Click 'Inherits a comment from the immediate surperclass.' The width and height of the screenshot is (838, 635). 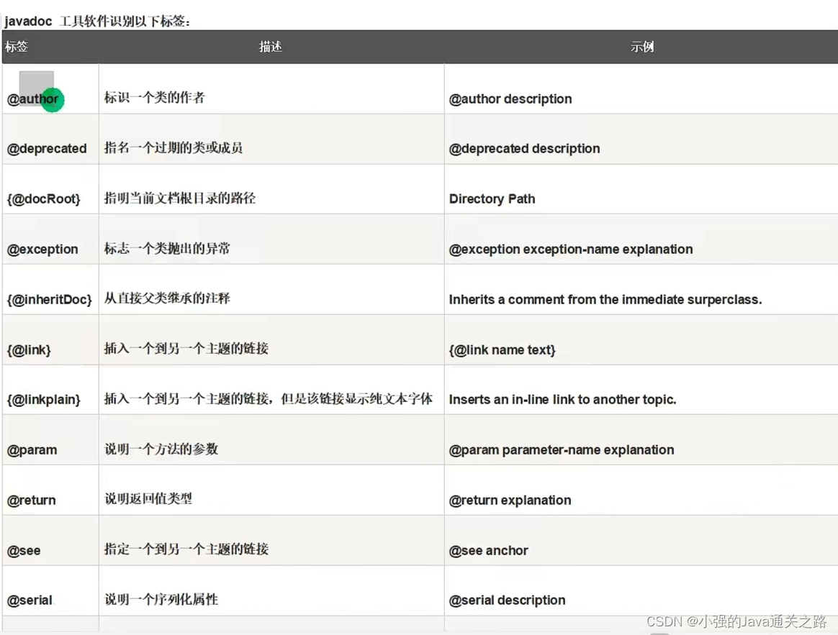[605, 299]
